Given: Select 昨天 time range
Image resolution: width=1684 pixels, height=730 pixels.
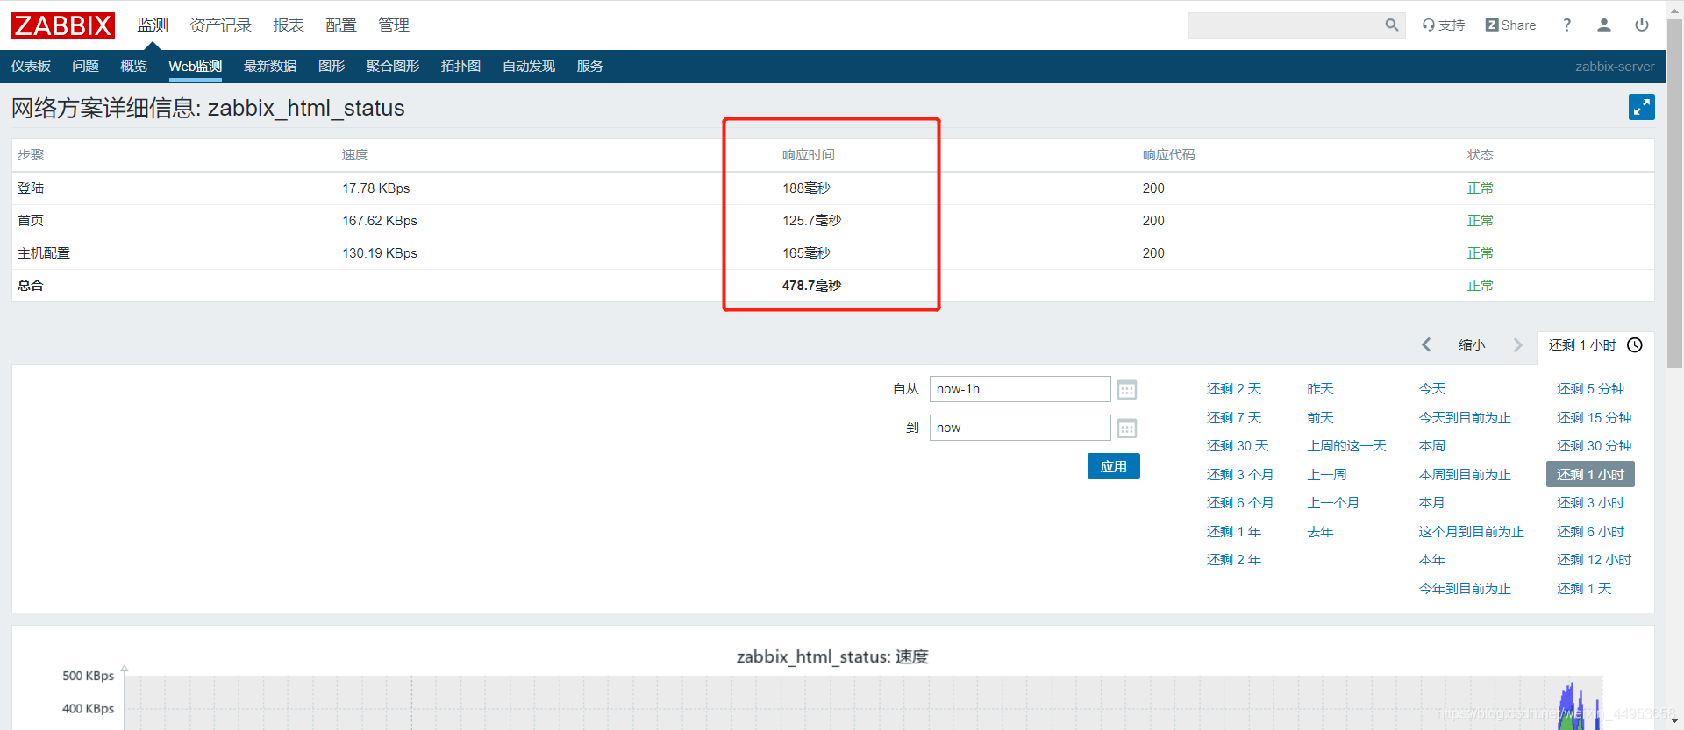Looking at the screenshot, I should tap(1320, 389).
